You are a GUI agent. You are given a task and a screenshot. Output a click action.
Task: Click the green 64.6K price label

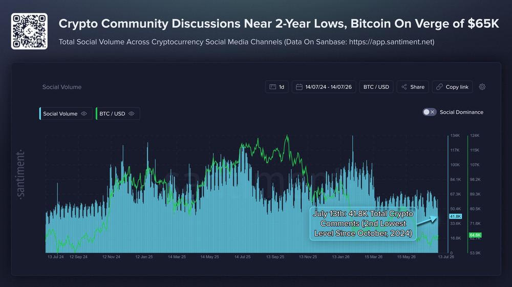click(475, 235)
